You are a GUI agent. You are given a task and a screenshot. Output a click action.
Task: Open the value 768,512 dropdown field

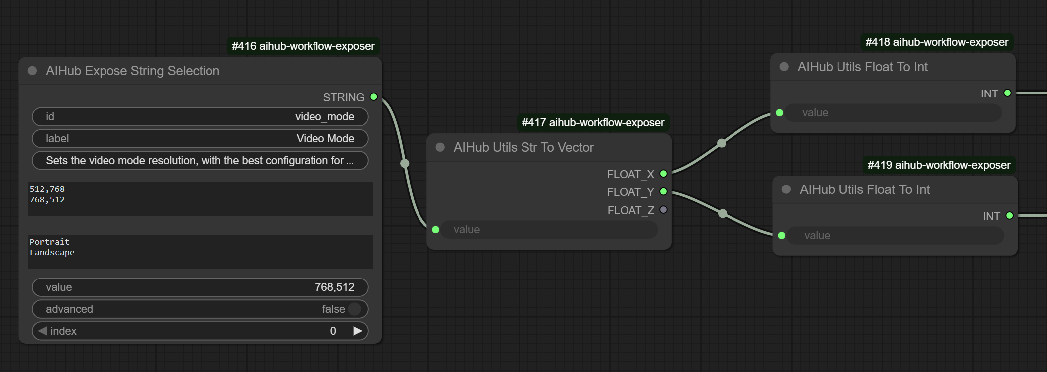[200, 287]
